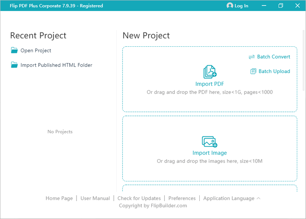Click the Import PDF document icon
Image resolution: width=306 pixels, height=219 pixels.
tap(210, 72)
